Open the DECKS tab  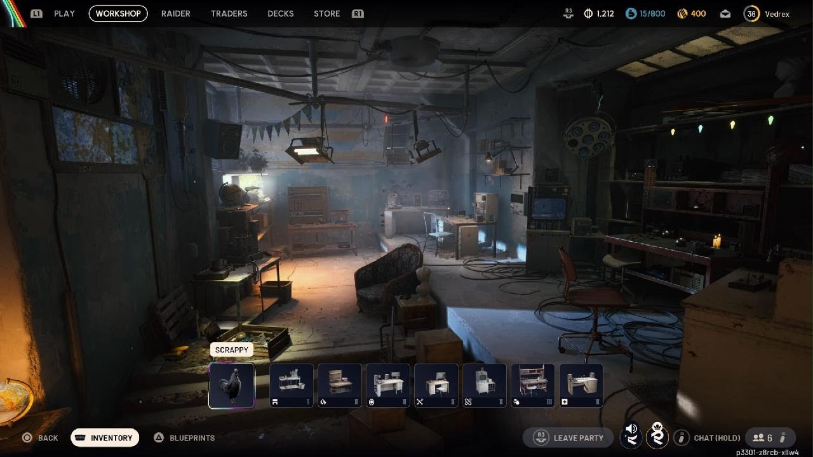280,13
